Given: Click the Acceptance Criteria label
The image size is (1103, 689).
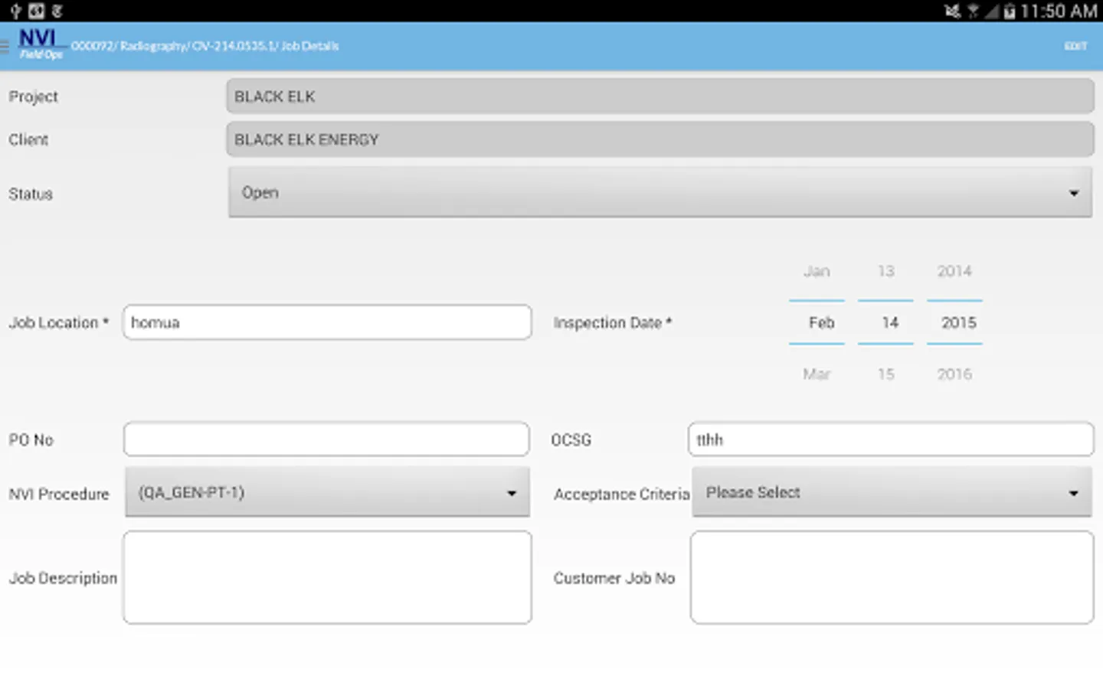Looking at the screenshot, I should [622, 495].
